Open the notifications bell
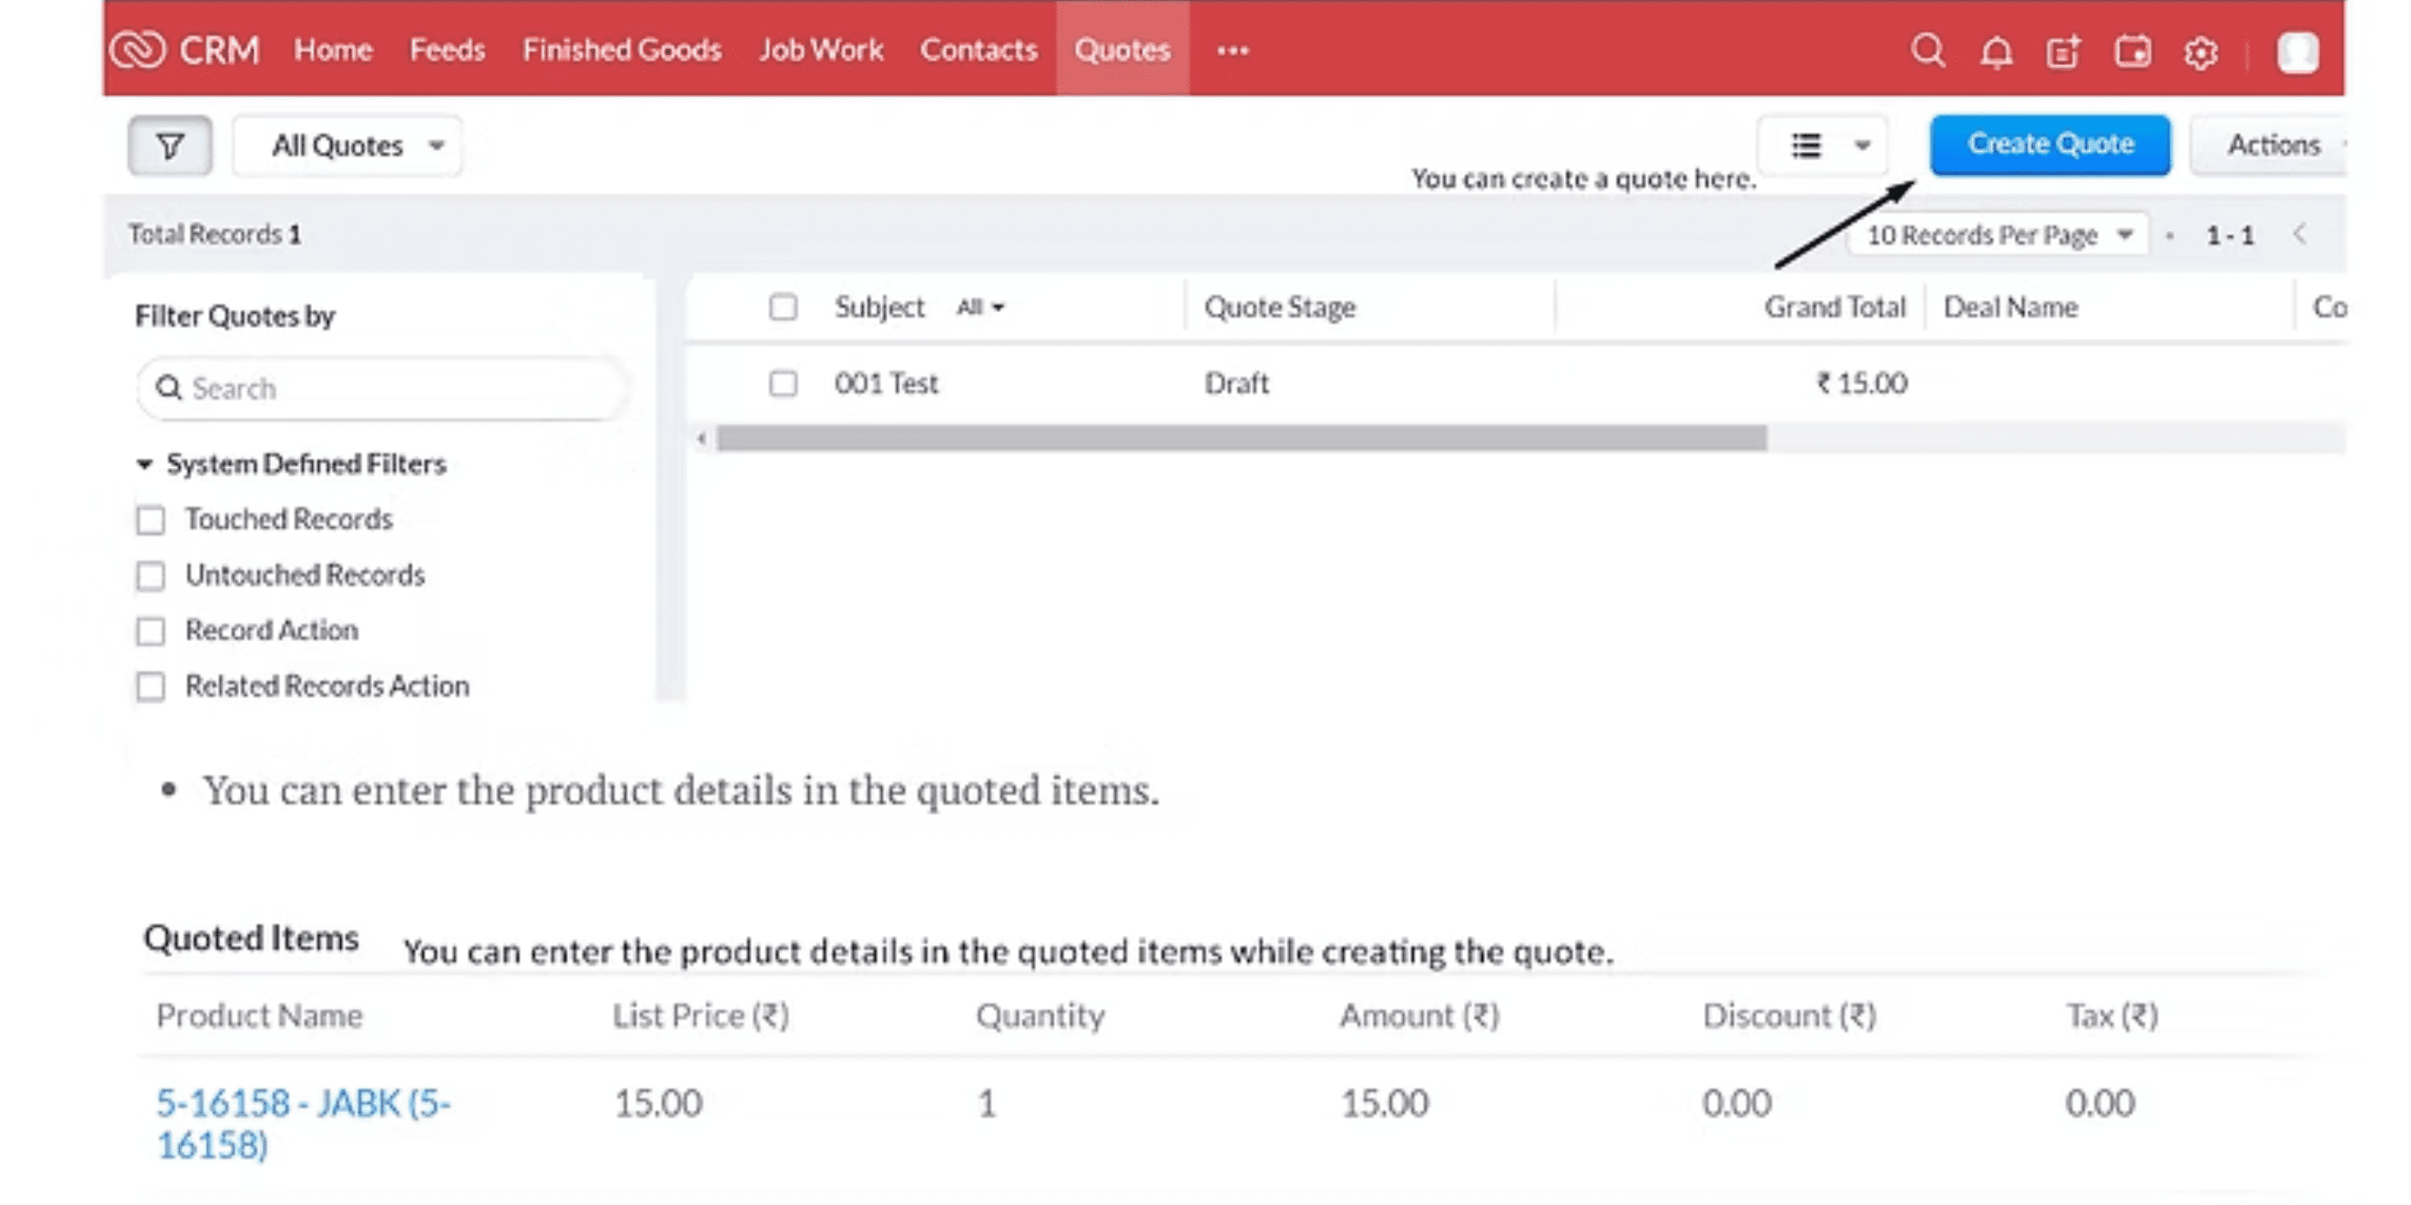 [1995, 51]
